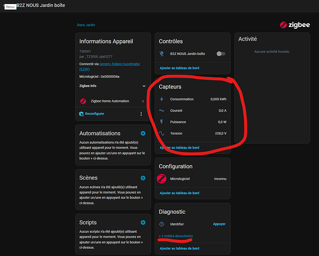Click the Puissance flash icon
Image resolution: width=319 pixels, height=256 pixels.
(162, 122)
